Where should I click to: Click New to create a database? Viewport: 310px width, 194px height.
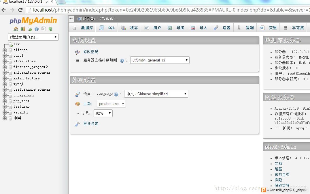(x=16, y=44)
